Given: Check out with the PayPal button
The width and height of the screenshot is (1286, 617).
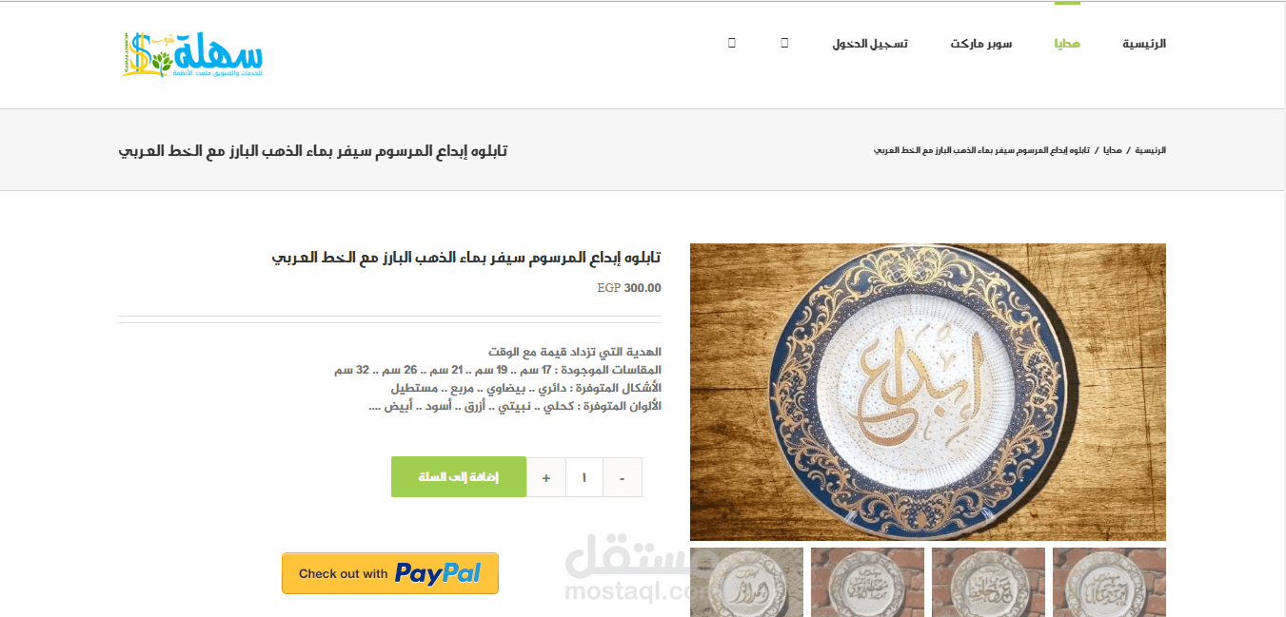Looking at the screenshot, I should click(390, 573).
